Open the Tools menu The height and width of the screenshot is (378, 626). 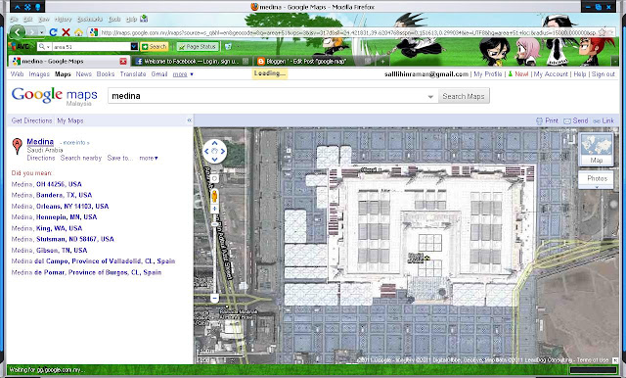point(114,19)
